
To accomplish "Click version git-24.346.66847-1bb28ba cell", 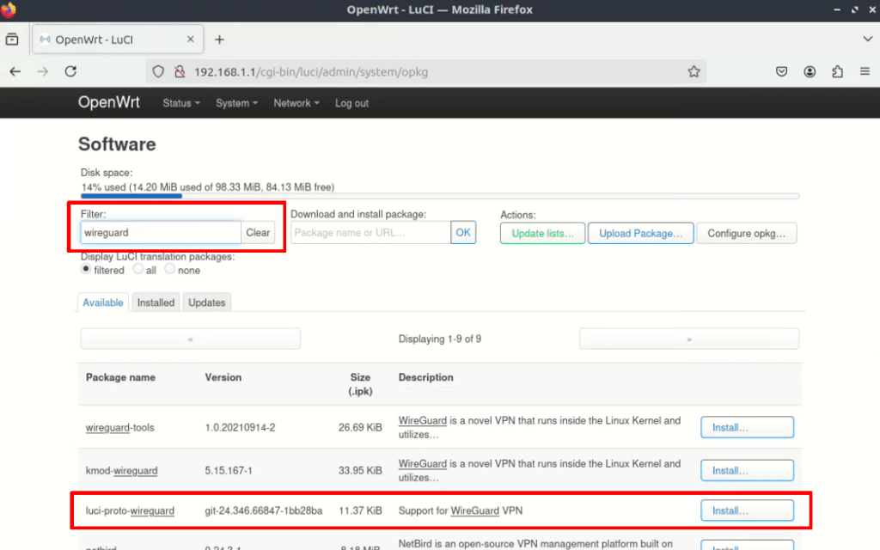I will coord(264,510).
